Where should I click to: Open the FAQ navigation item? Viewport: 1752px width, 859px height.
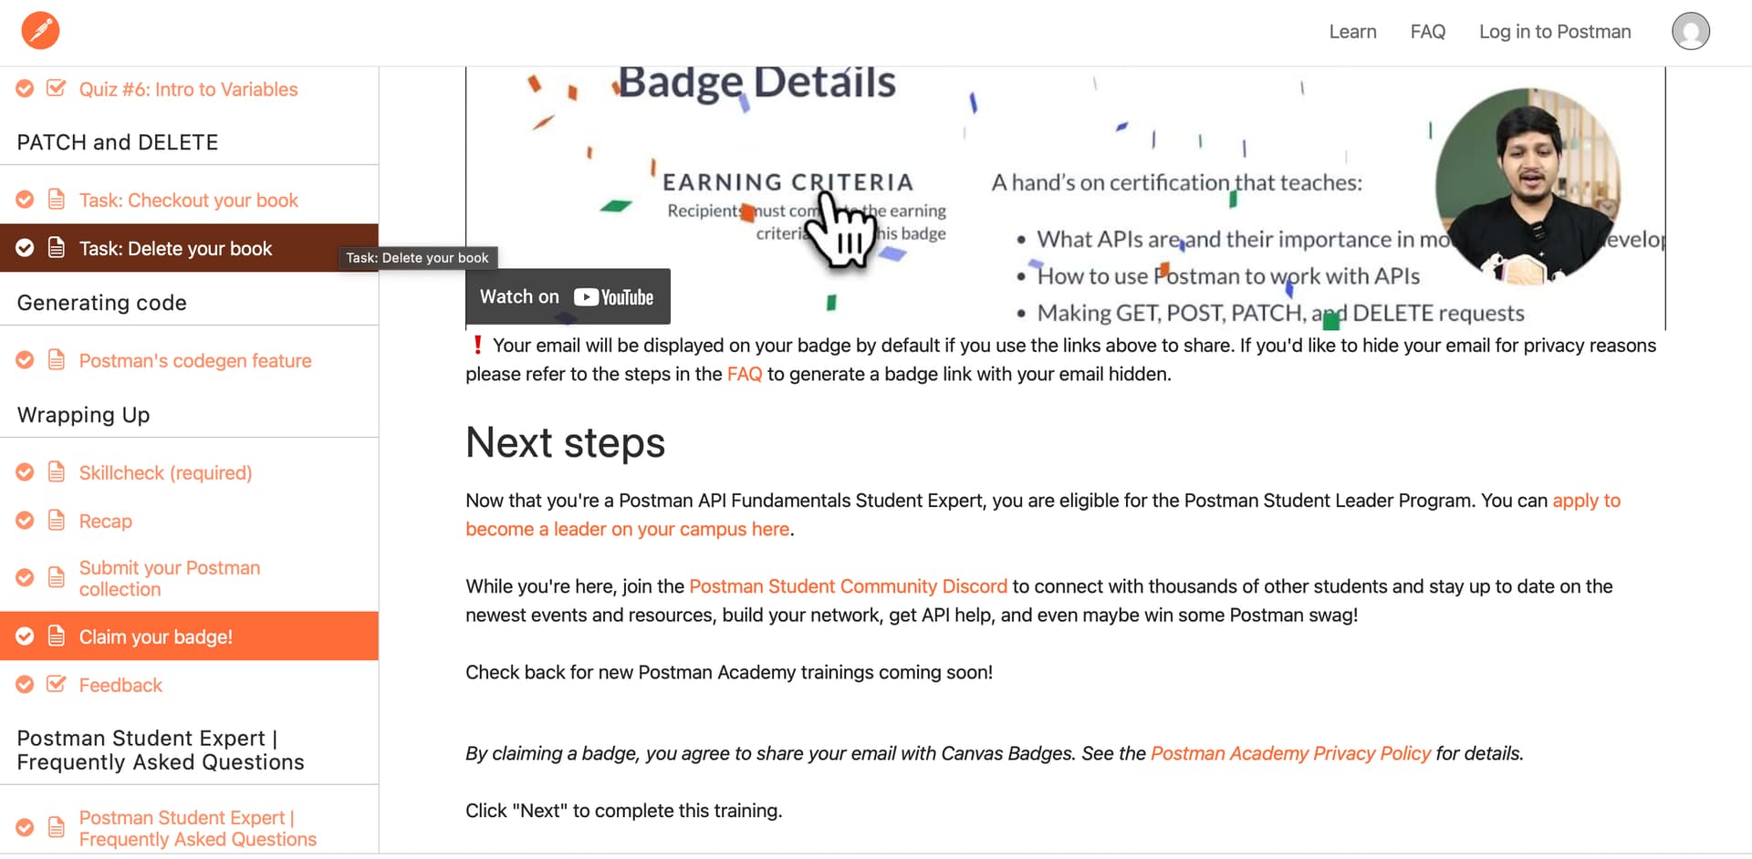(x=1427, y=31)
